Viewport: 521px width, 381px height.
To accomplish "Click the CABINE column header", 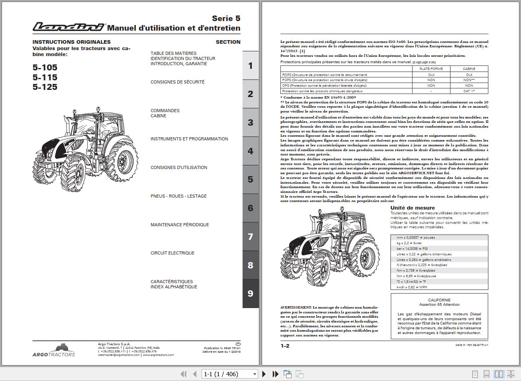I will [x=469, y=69].
